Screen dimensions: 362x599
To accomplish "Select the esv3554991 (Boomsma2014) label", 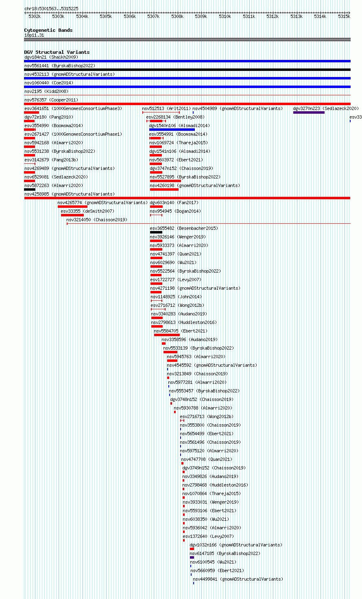I will tap(178, 134).
